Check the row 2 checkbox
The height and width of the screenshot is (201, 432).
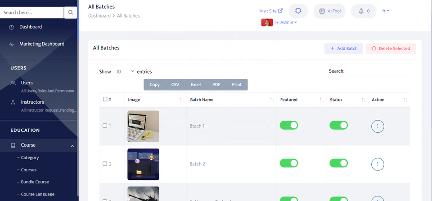point(105,163)
